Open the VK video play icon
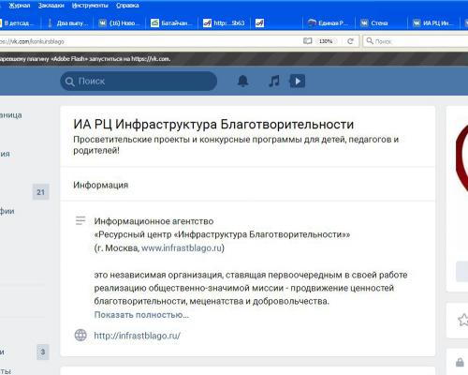This screenshot has height=375, width=468. [x=297, y=81]
